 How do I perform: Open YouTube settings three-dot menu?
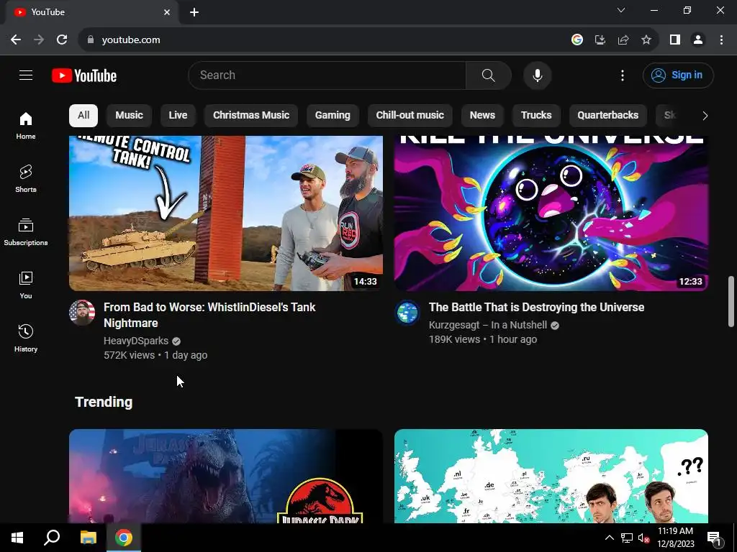click(623, 75)
